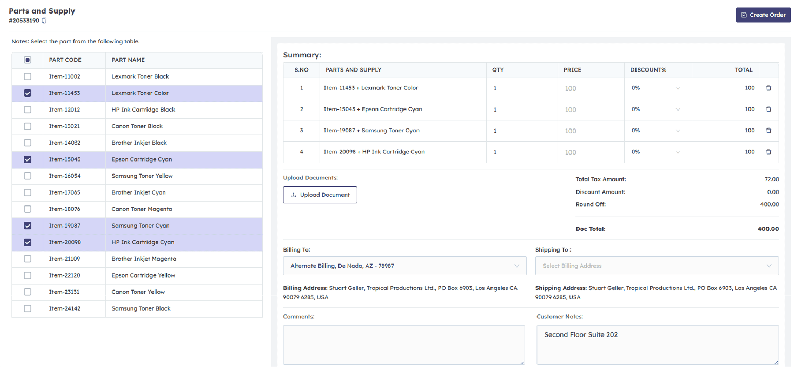Delete Samsung Toner Cyan summary row
Screen dimensions: 794x367
[768, 131]
